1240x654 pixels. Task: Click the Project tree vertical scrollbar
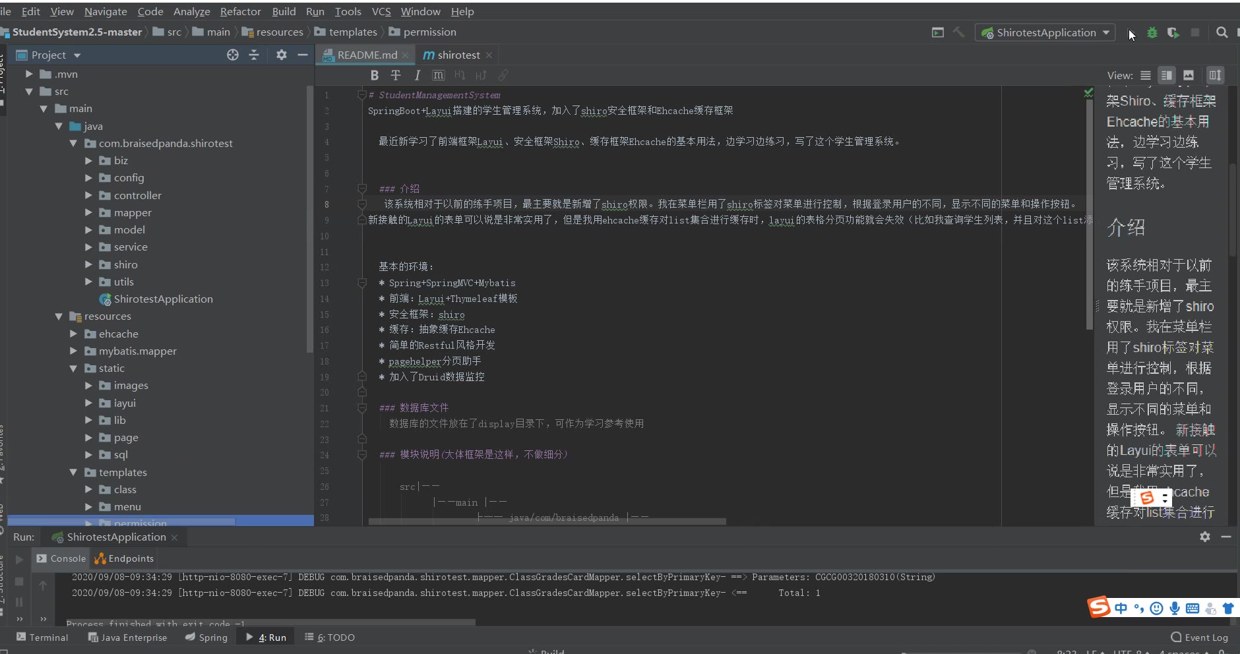(310, 218)
